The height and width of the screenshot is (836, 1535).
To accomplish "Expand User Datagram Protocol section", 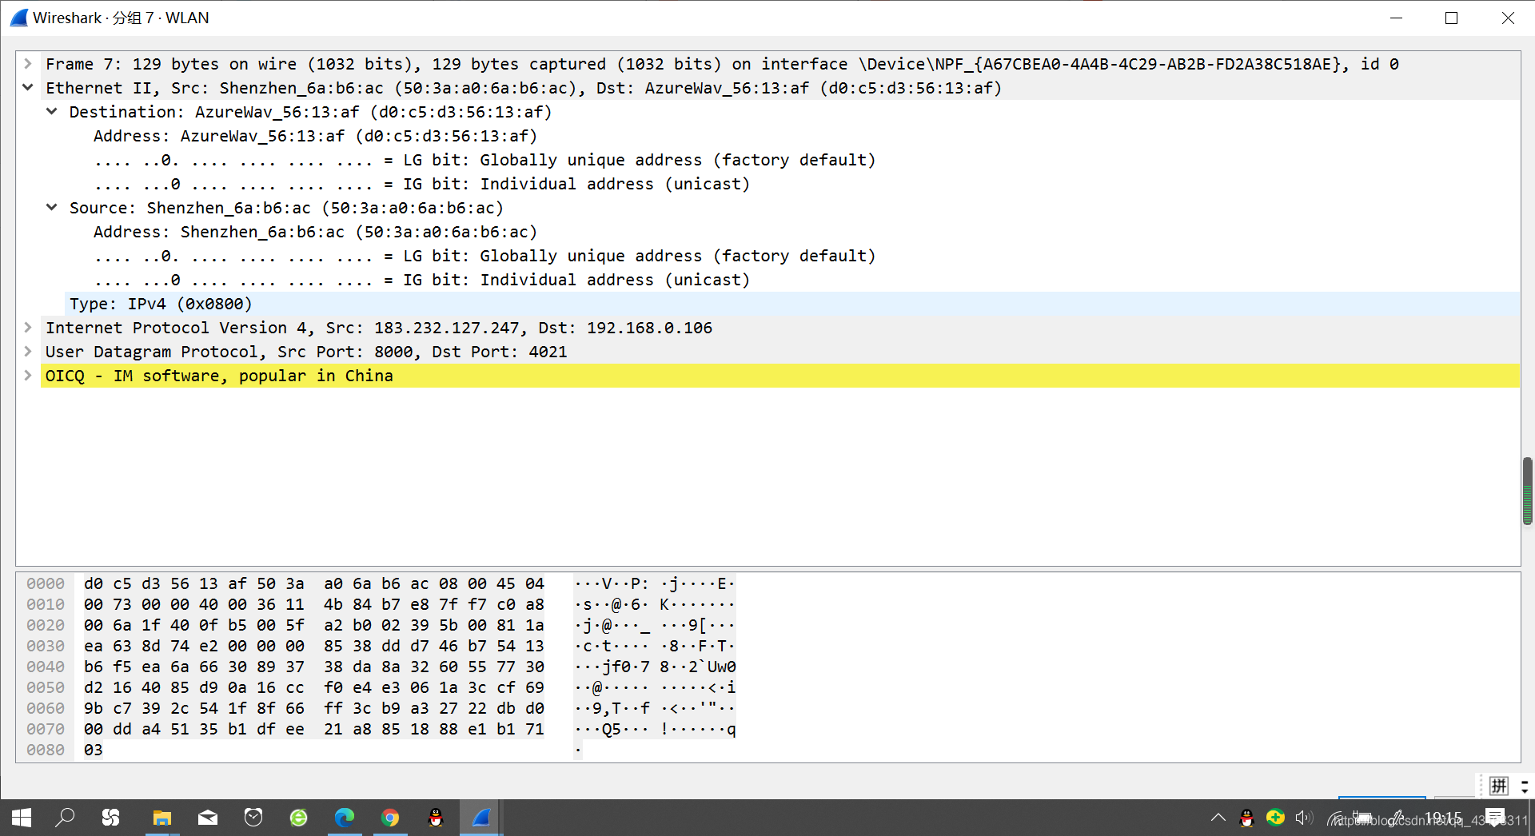I will click(x=28, y=352).
